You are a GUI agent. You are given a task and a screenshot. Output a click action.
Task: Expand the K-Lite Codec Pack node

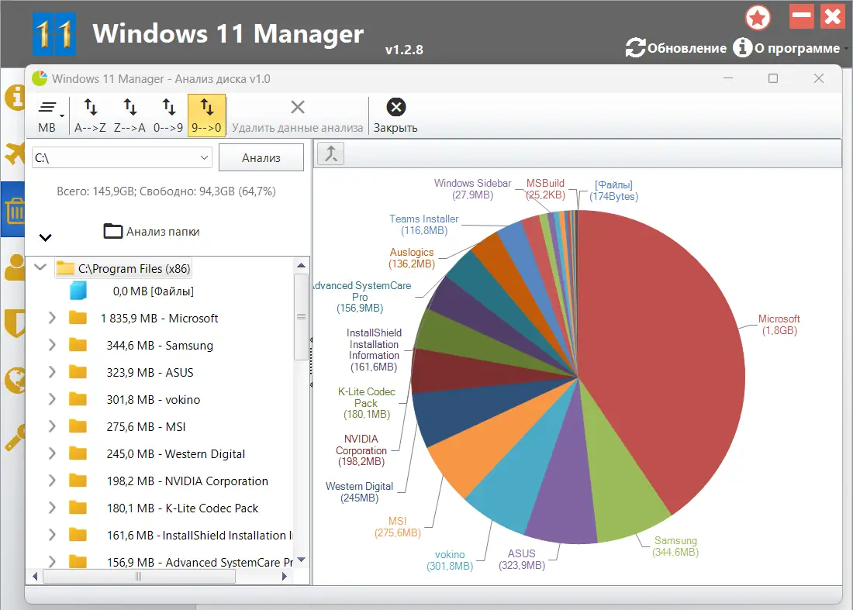52,508
